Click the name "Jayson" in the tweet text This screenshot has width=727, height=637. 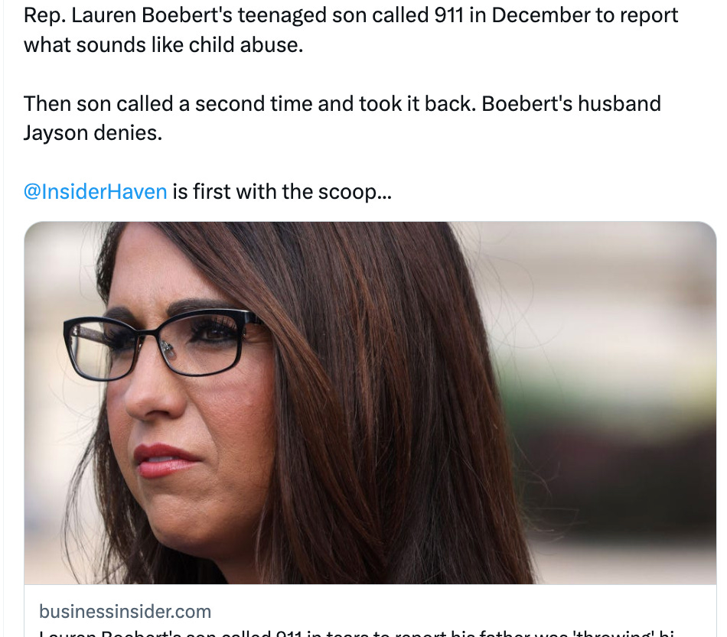pos(56,133)
